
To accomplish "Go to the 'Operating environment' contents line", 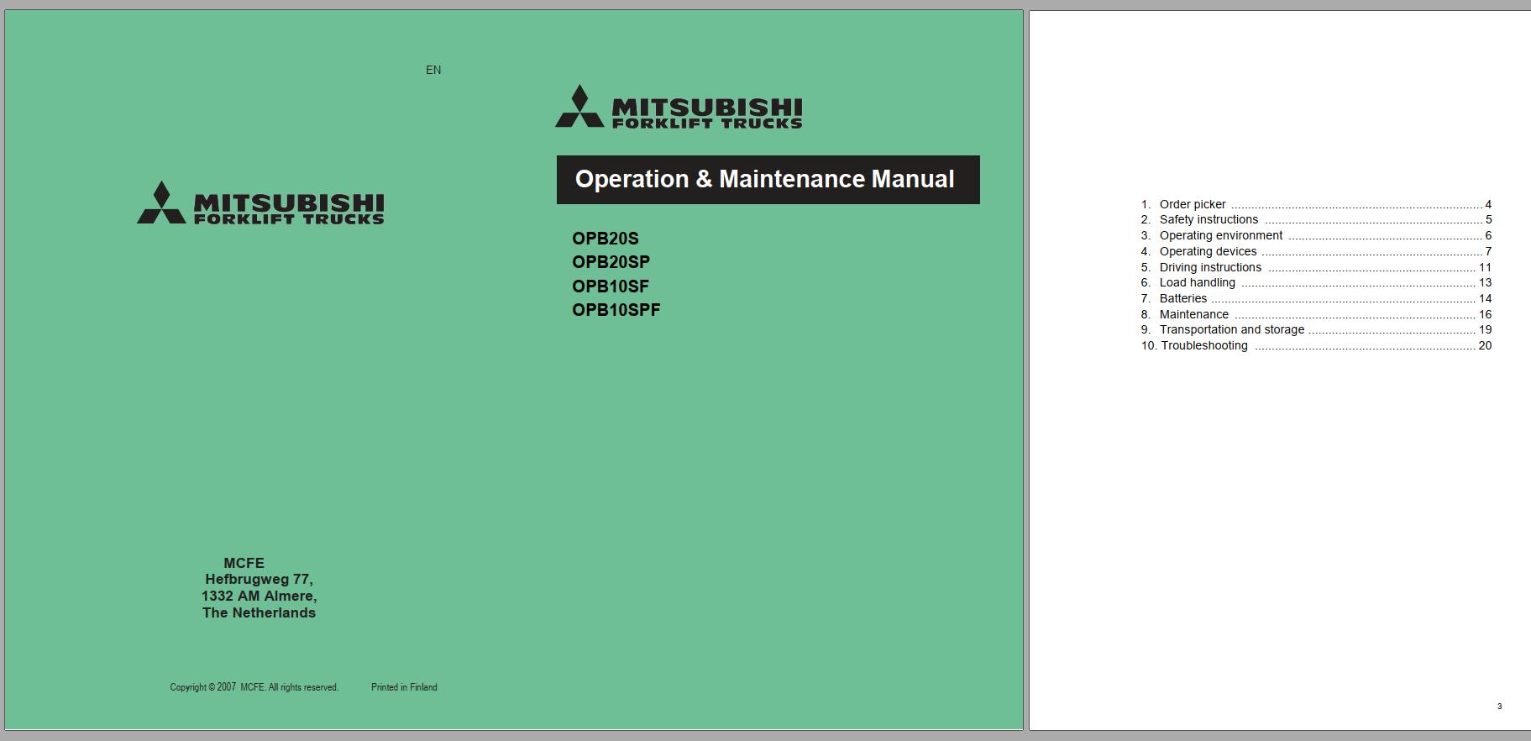I will (x=1316, y=236).
